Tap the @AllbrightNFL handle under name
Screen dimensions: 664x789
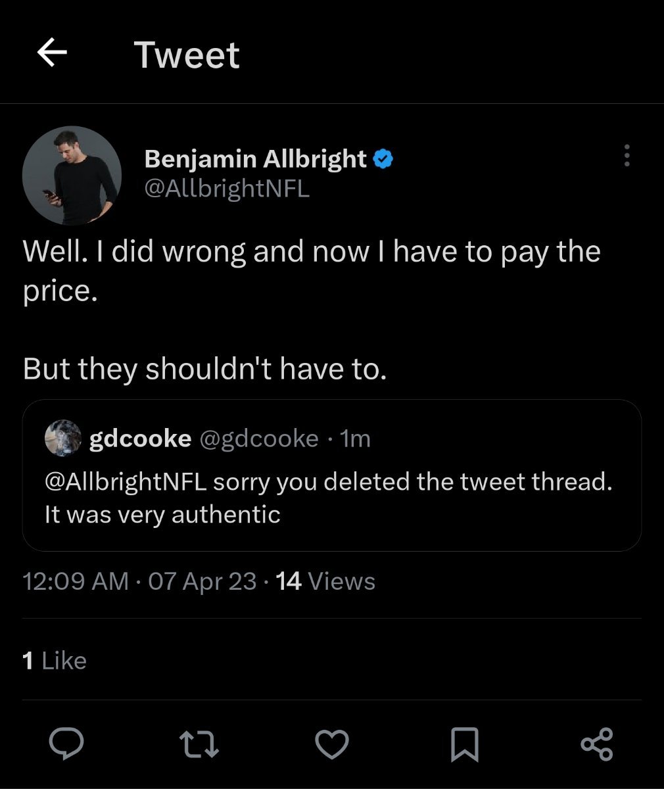pyautogui.click(x=227, y=189)
